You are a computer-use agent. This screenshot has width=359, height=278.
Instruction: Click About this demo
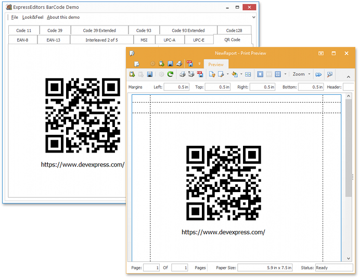[63, 17]
